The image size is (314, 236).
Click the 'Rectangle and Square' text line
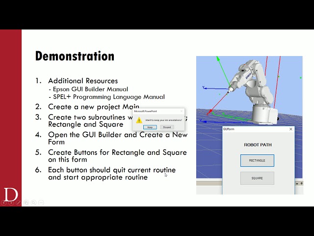[86, 124]
